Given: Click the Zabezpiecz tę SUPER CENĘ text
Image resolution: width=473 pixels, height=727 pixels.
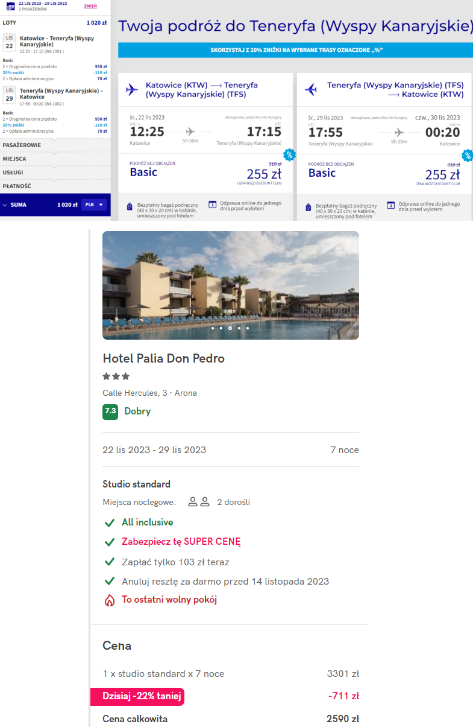Looking at the screenshot, I should click(x=181, y=542).
